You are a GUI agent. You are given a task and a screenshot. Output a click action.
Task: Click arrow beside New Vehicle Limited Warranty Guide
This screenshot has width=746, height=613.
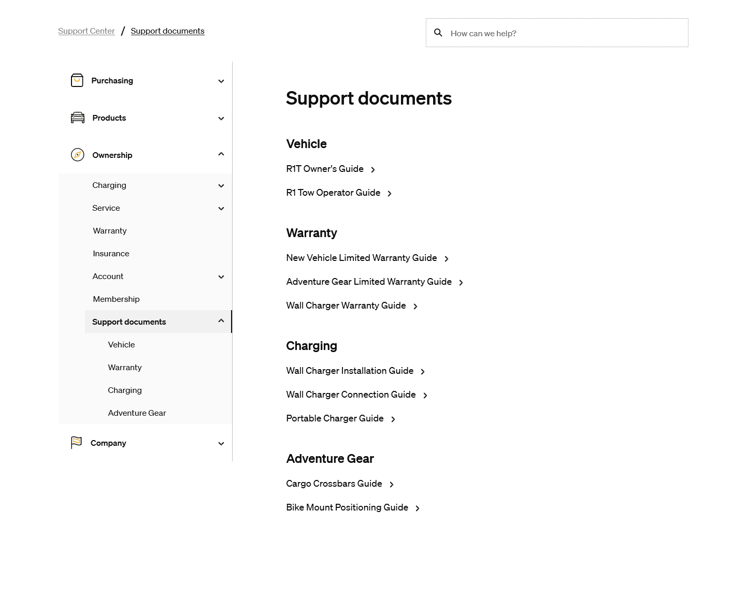(x=447, y=259)
